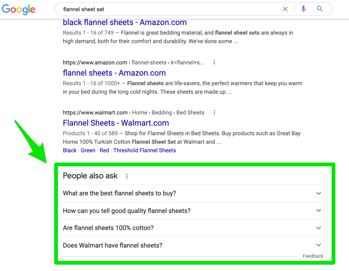Click the three-dot icon beside People also ask
This screenshot has width=349, height=271.
127,176
